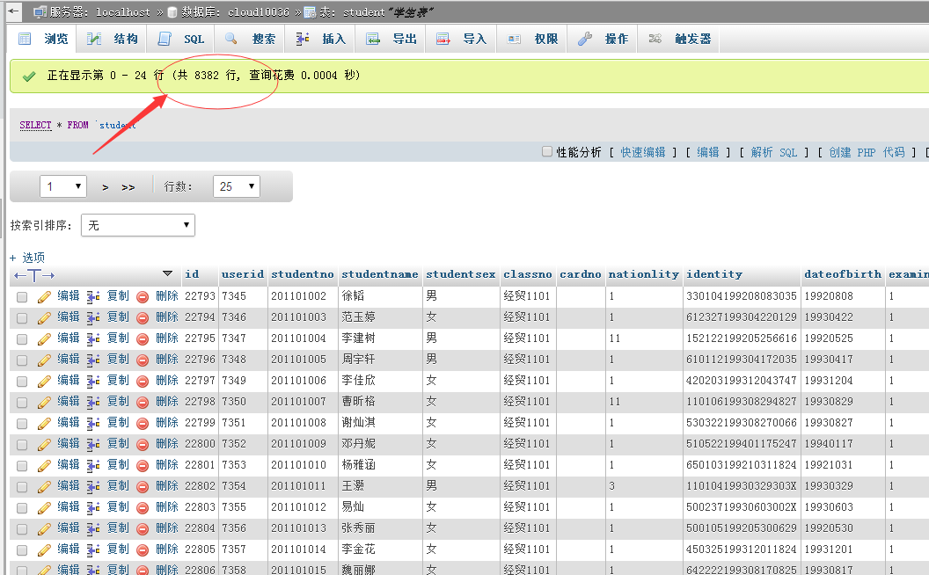
Task: Open the 插入 (Insert) tab
Action: tap(320, 39)
